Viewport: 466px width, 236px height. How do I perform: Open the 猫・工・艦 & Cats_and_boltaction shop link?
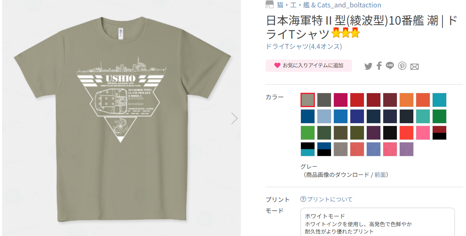(329, 5)
